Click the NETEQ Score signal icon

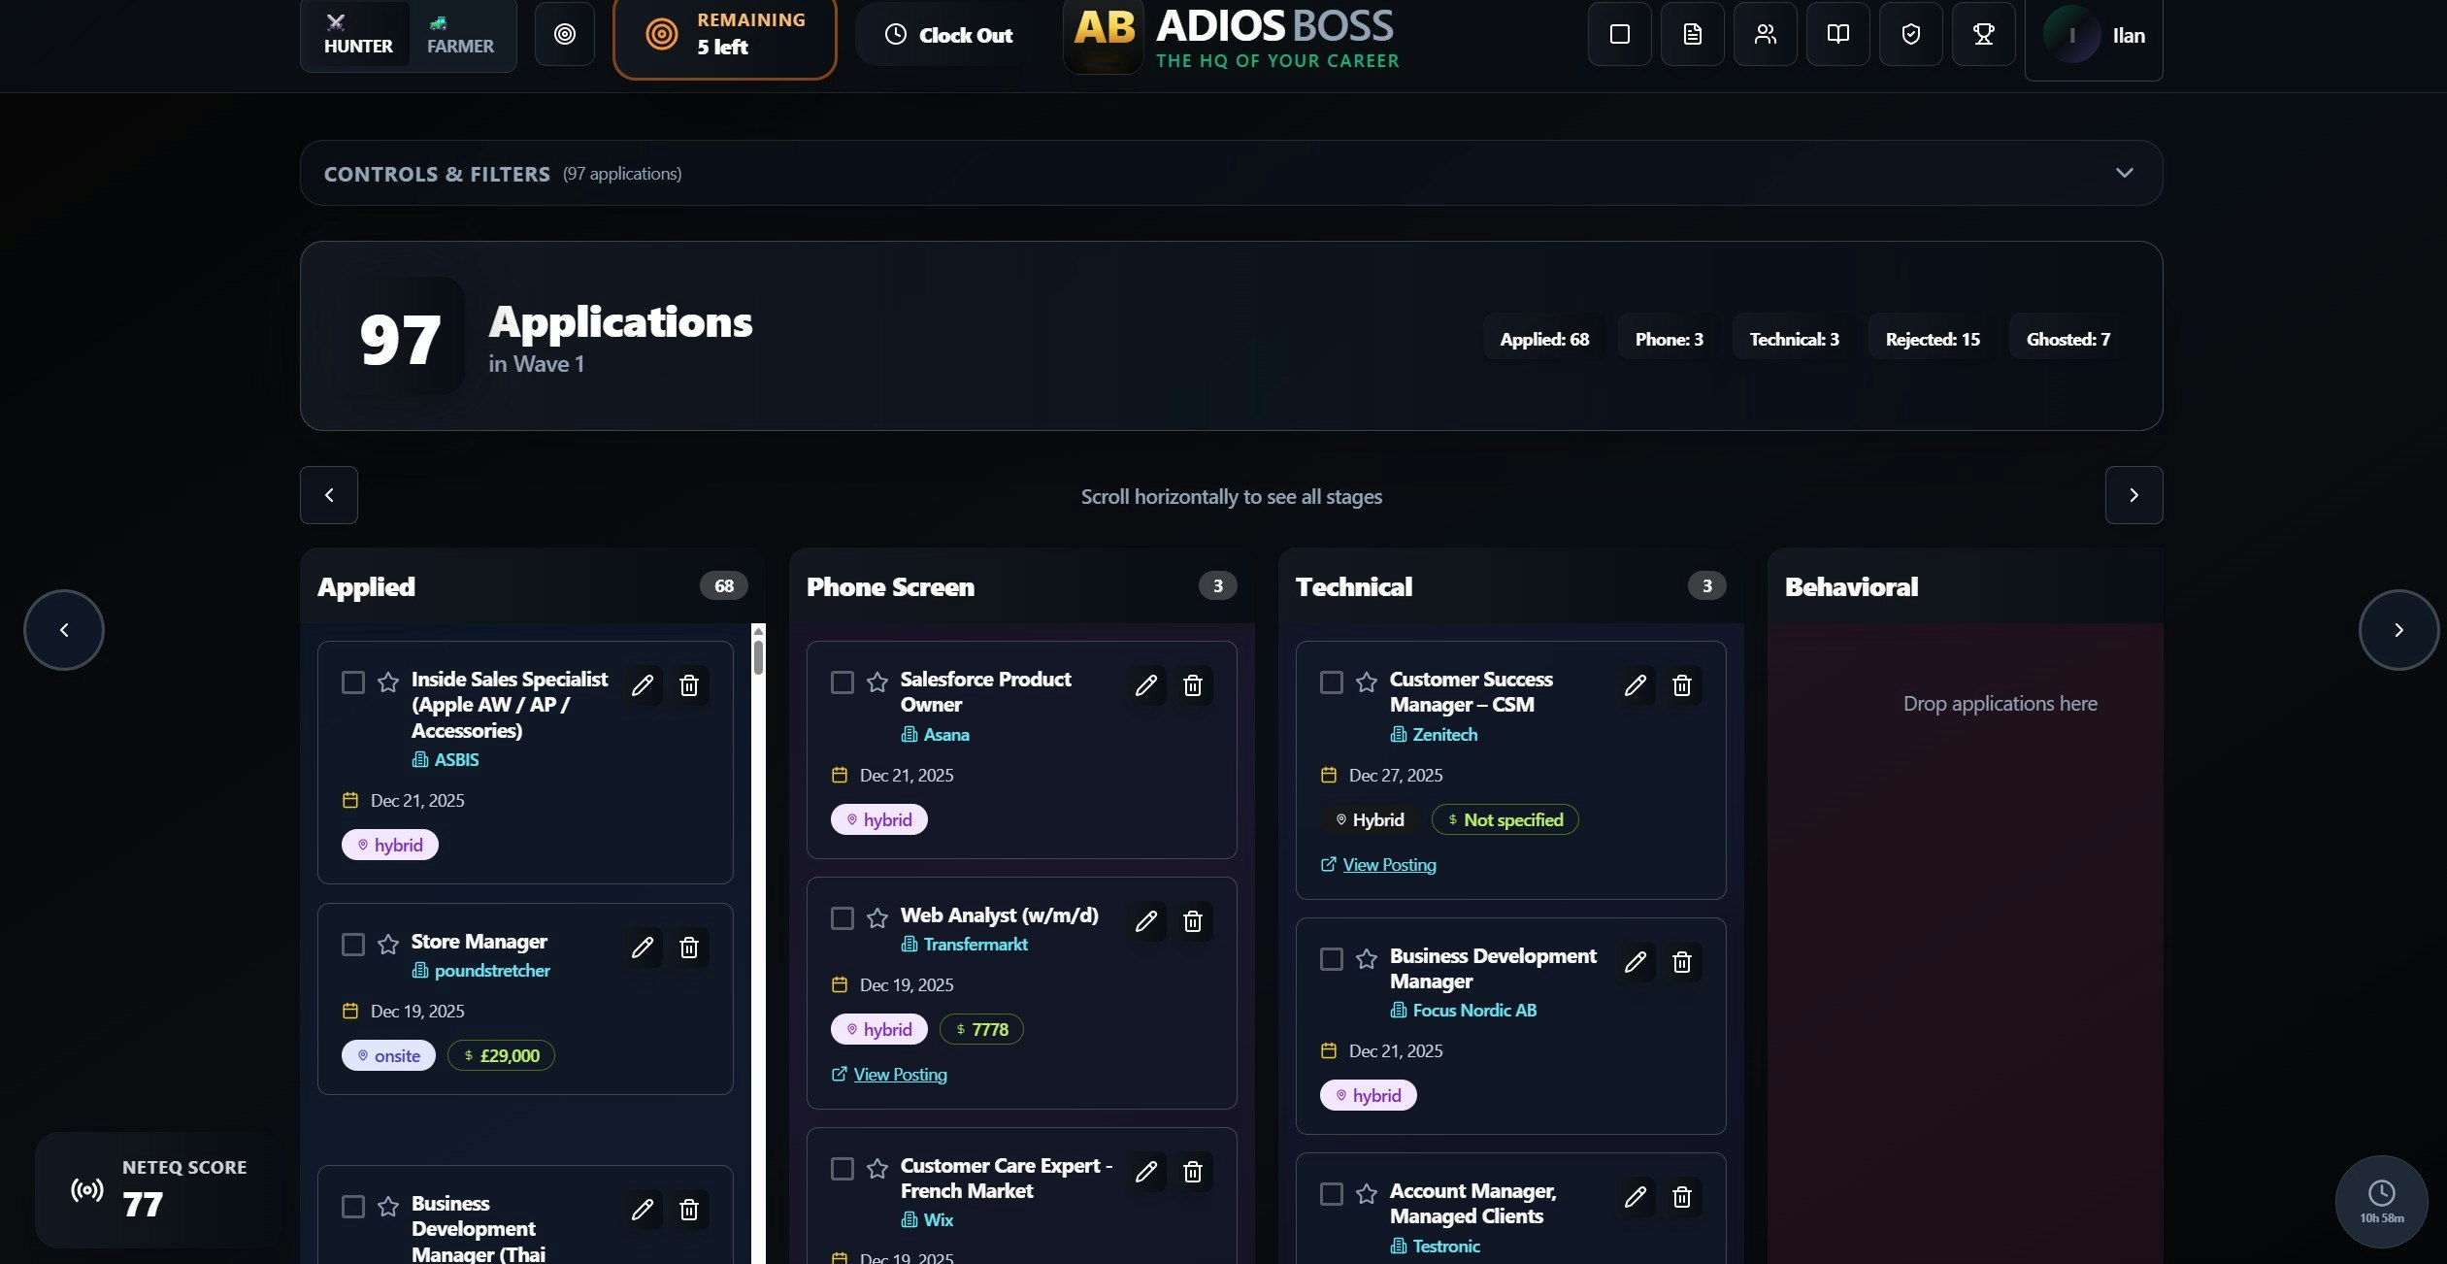pyautogui.click(x=86, y=1189)
